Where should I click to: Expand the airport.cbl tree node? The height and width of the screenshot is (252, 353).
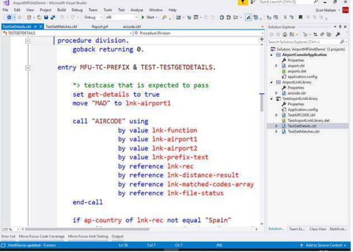[277, 66]
